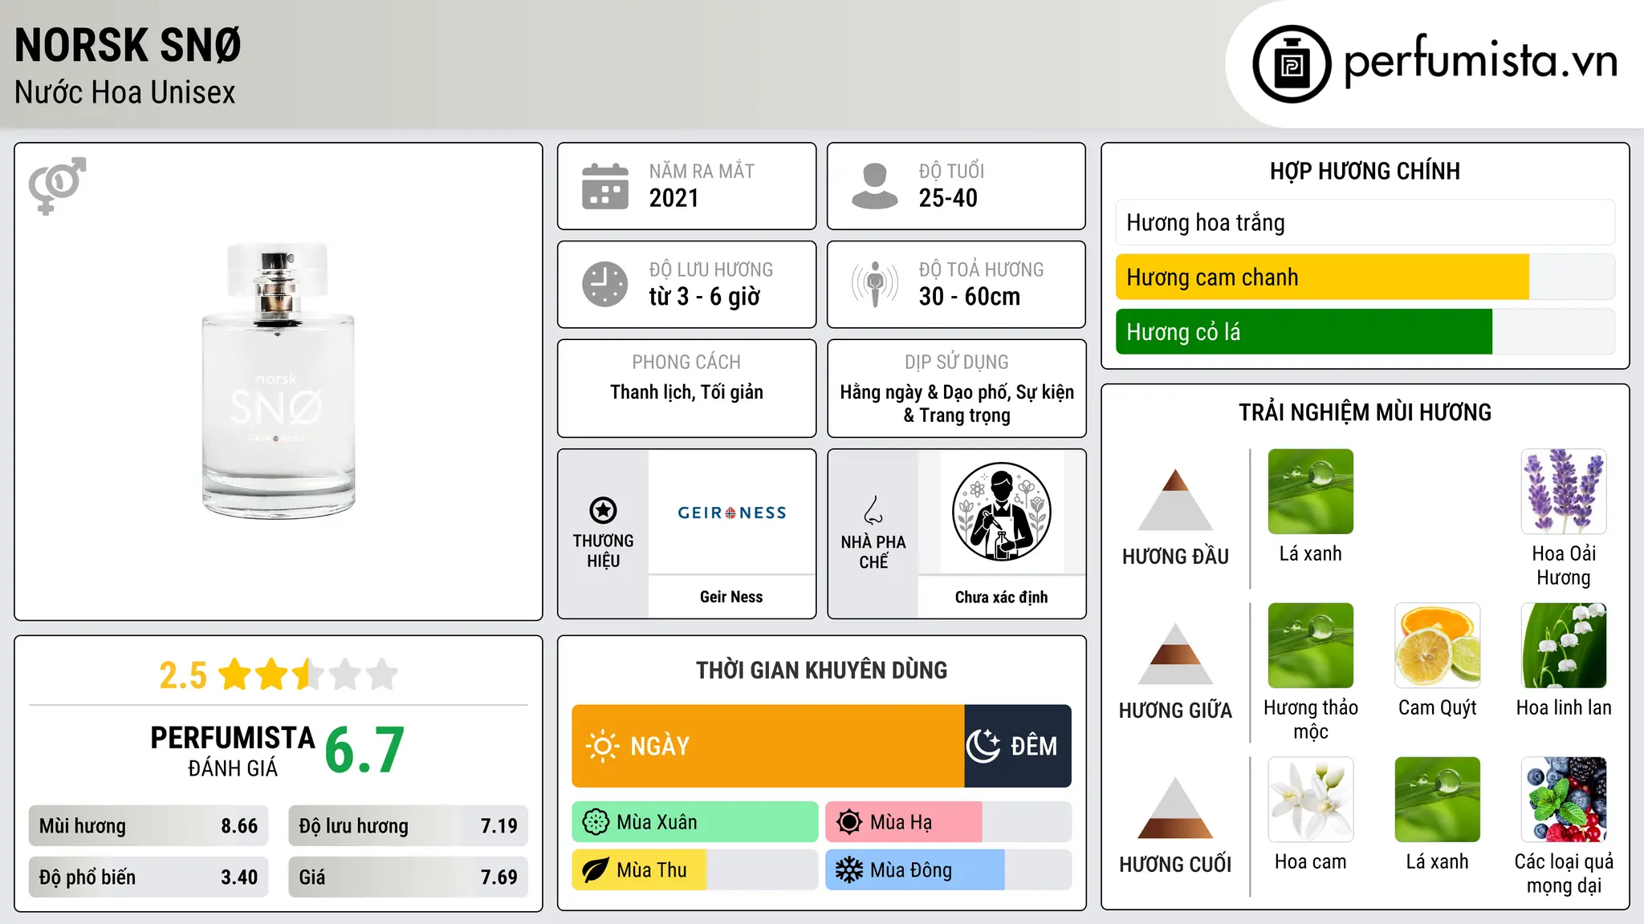Click the green Hương cỏ lá accord bar
The height and width of the screenshot is (924, 1644).
[1365, 331]
